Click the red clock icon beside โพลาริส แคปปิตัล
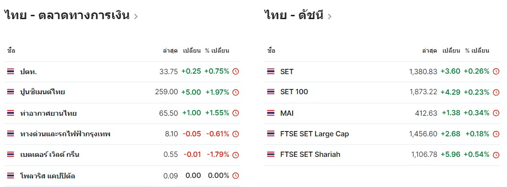Image resolution: width=507 pixels, height=187 pixels. click(x=236, y=176)
